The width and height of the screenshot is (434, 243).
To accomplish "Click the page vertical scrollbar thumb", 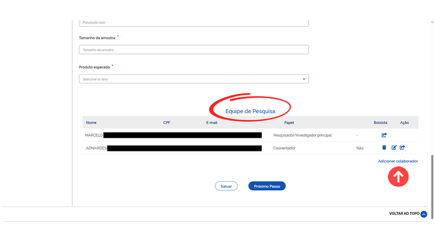I will pos(432,187).
